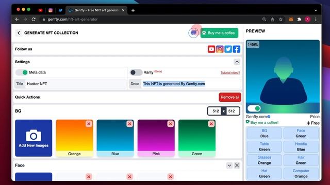Reload the Genfty page
Viewport: 330px width, 185px height.
[34, 20]
